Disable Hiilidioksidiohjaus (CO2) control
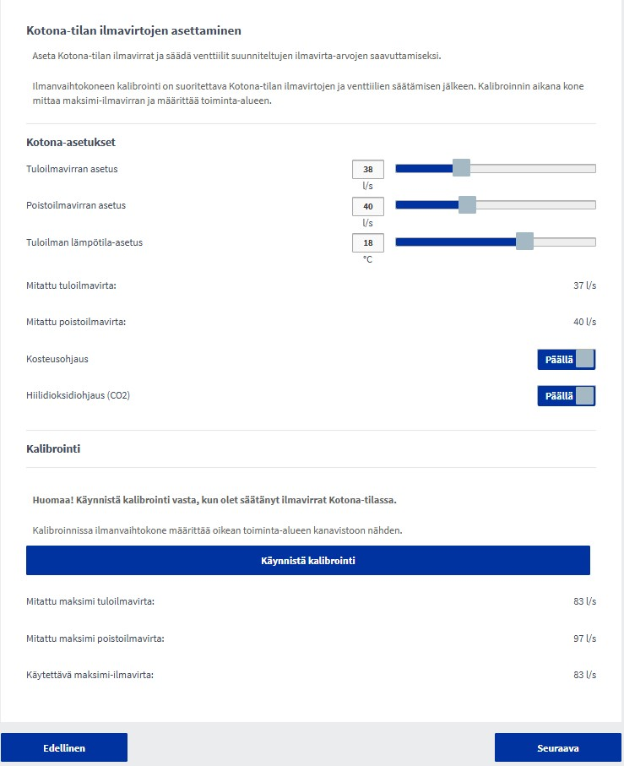Image resolution: width=624 pixels, height=766 pixels. (x=566, y=396)
